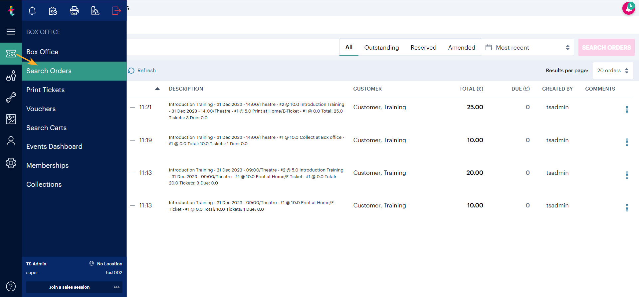Click tsadmin on the 11:19 order row

557,140
